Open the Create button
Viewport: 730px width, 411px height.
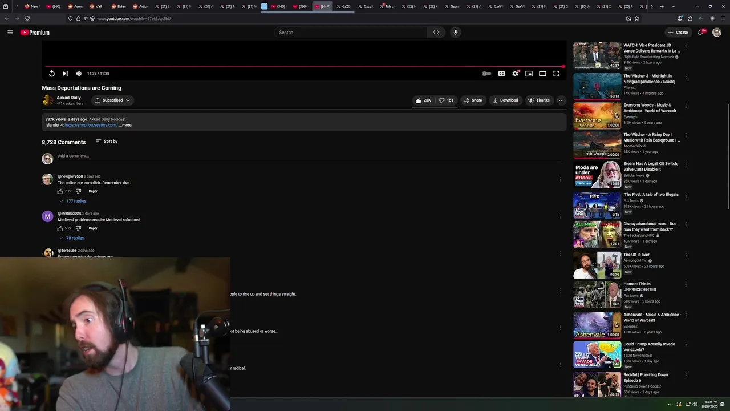(x=678, y=33)
